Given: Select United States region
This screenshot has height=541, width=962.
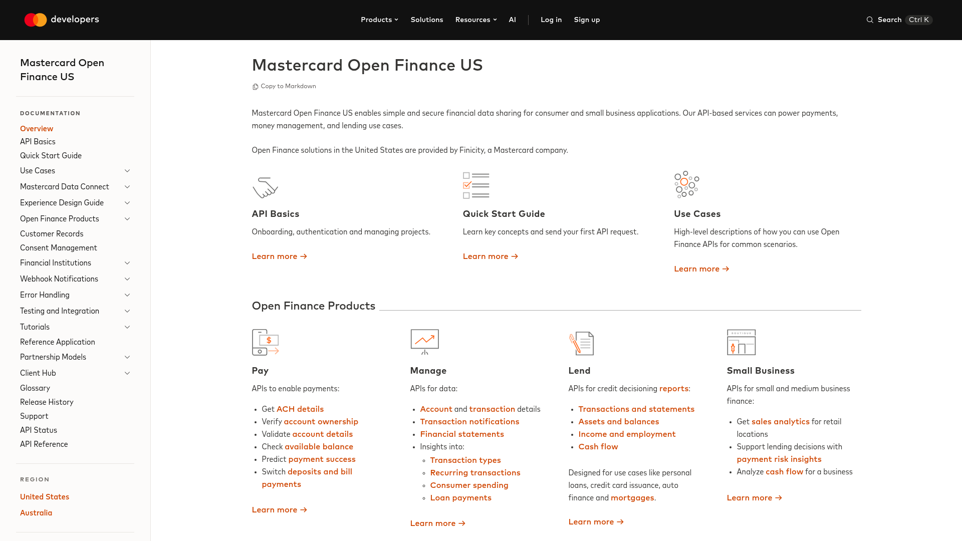Looking at the screenshot, I should point(45,497).
